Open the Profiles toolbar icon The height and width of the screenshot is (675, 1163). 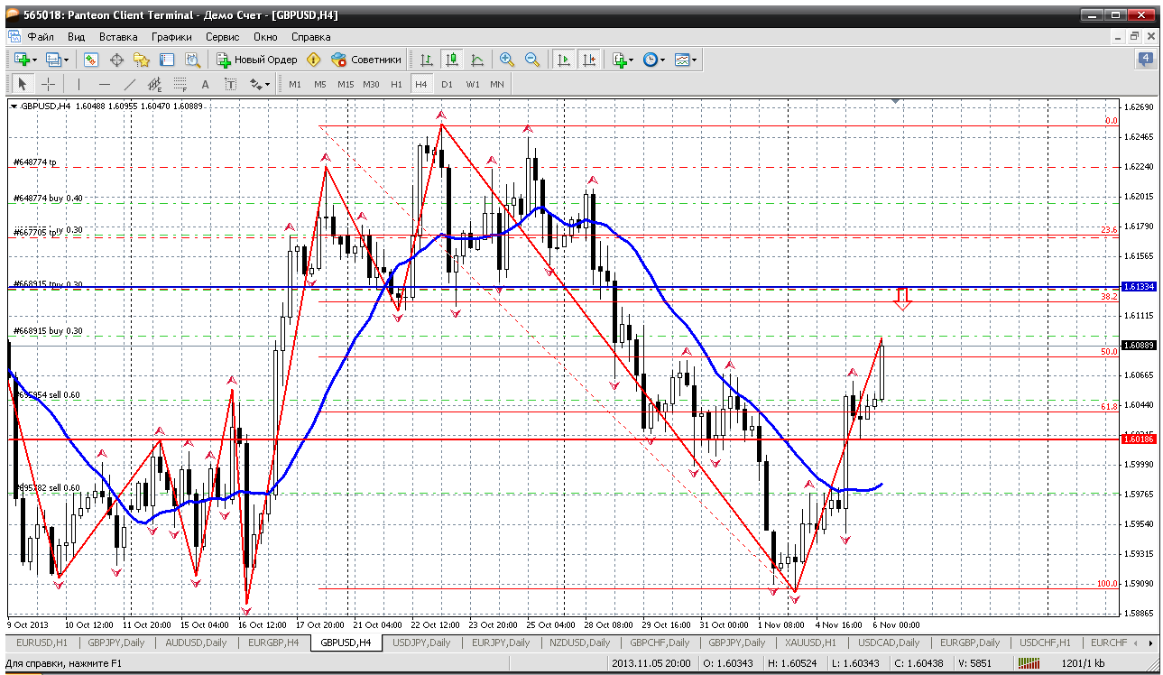[x=53, y=60]
